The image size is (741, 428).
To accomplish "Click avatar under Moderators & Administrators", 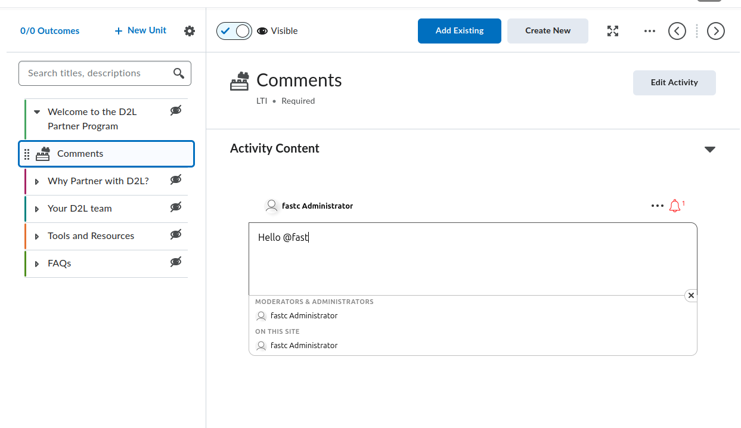I will click(x=261, y=316).
